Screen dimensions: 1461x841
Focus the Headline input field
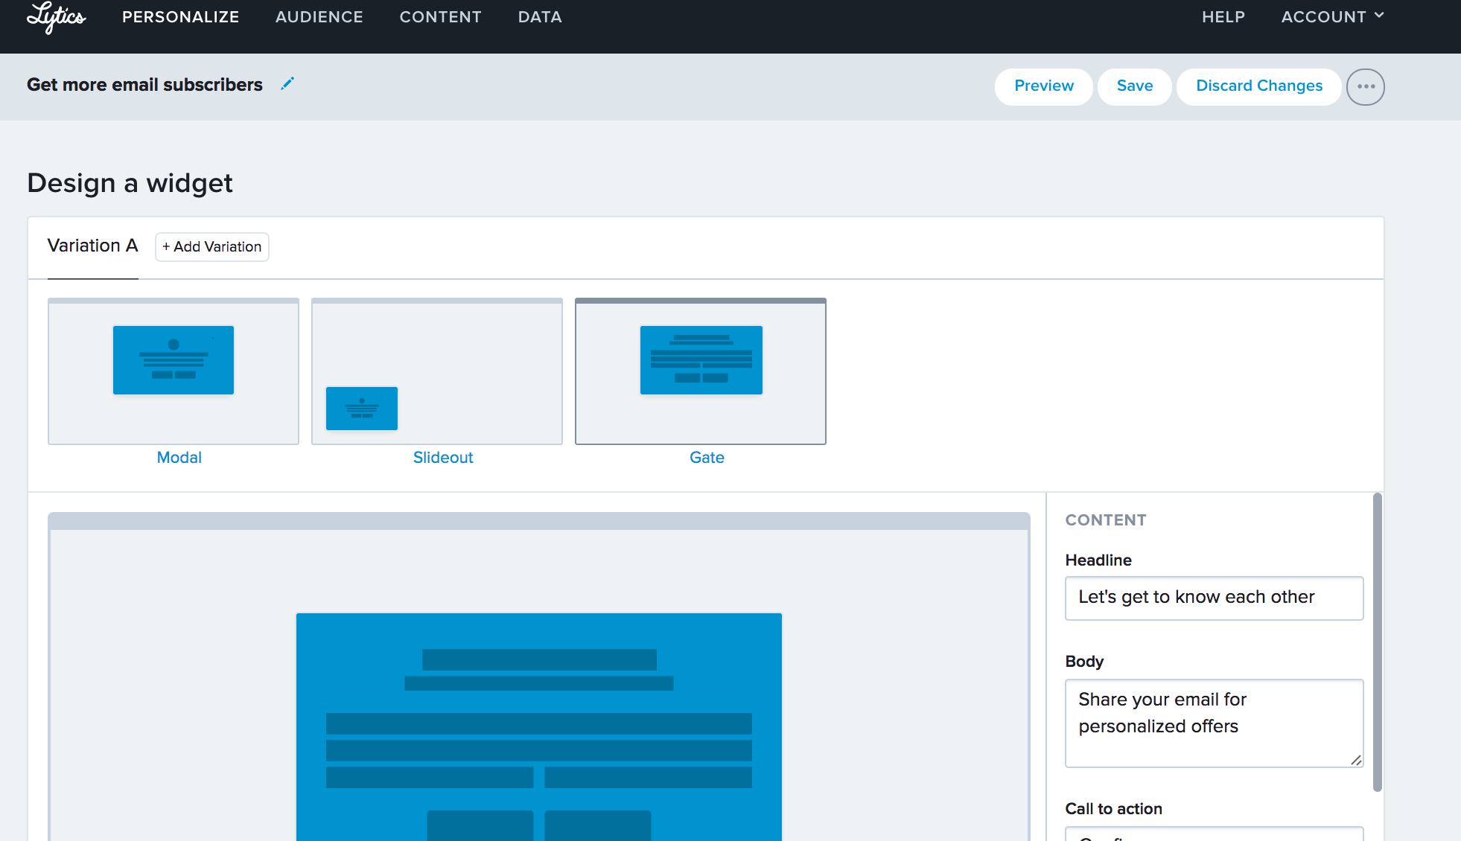pos(1214,598)
